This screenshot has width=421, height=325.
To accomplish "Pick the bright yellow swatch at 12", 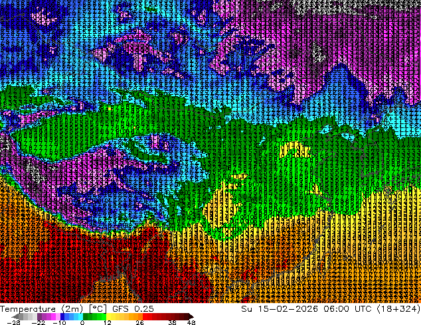I will (x=108, y=316).
